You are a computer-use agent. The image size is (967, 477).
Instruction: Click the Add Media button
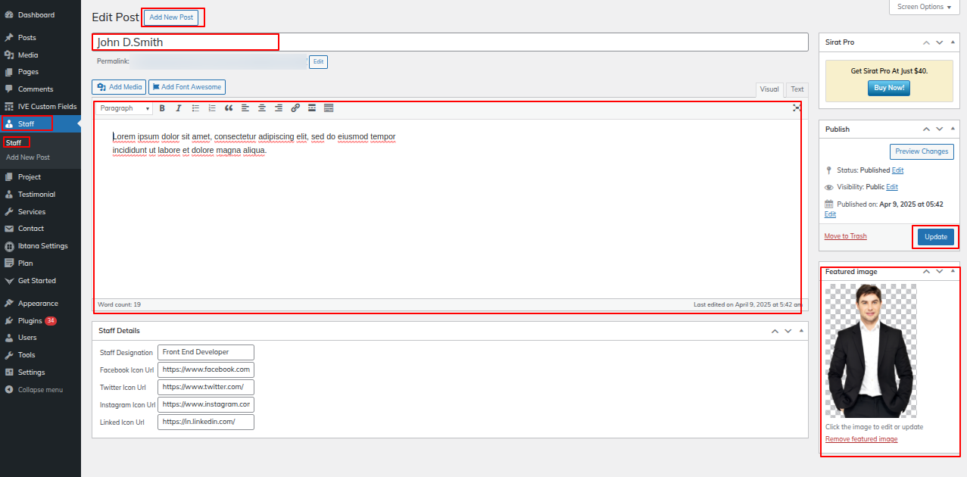(120, 87)
